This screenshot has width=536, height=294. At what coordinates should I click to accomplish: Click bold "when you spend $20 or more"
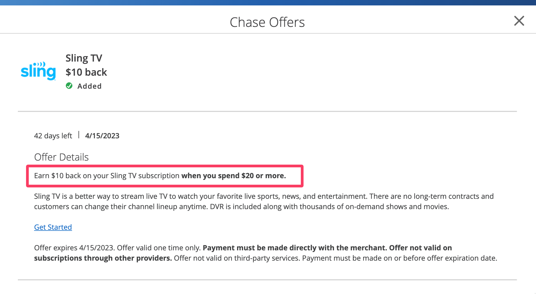pos(234,176)
